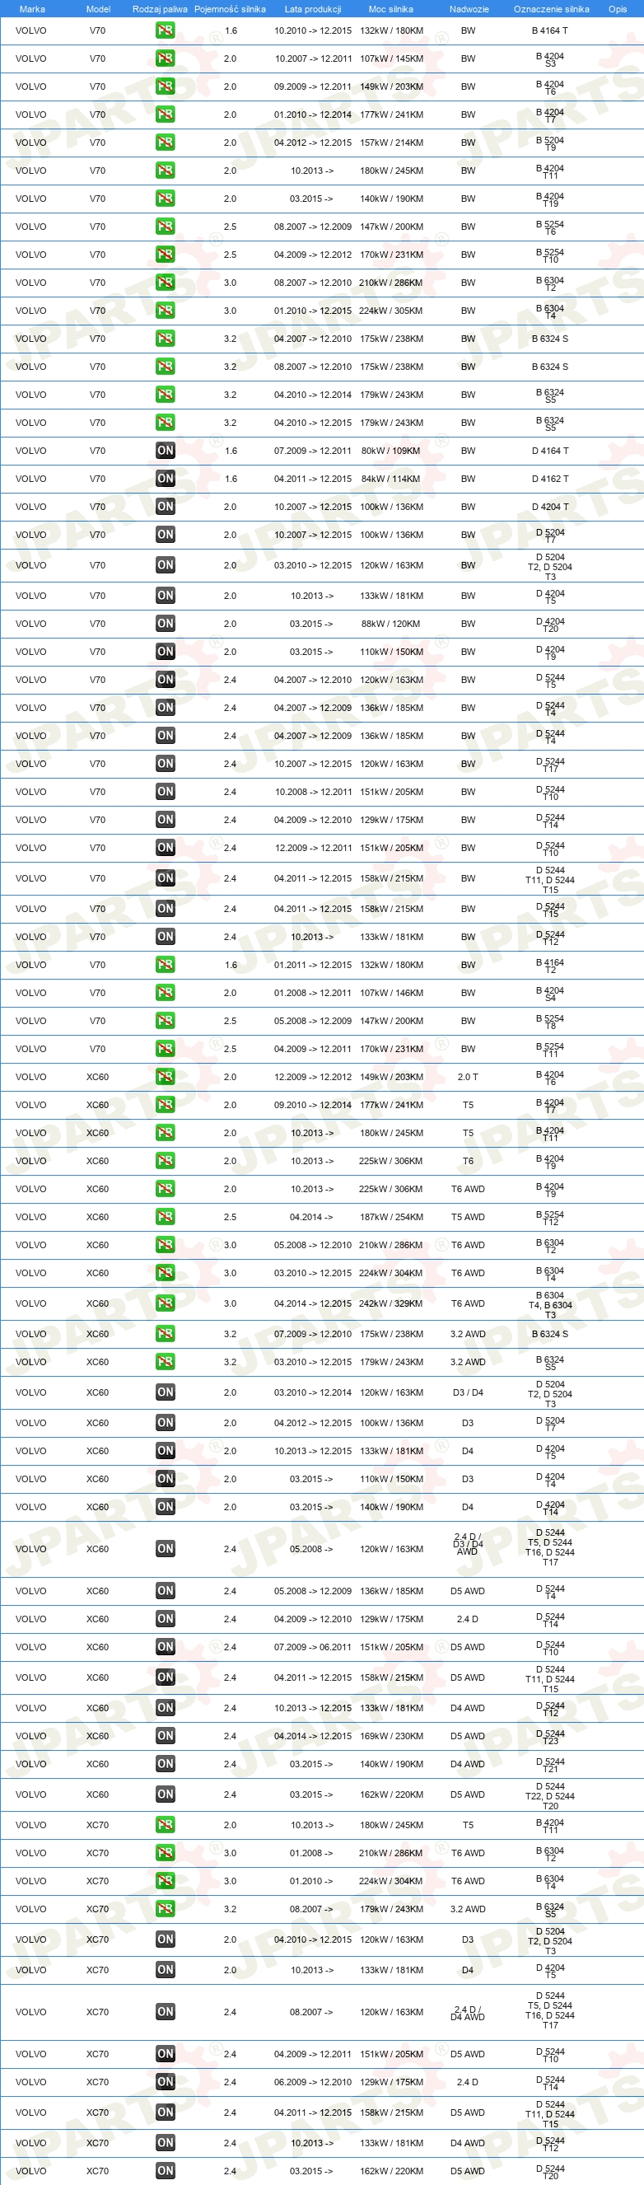Click PB icon in XC70 01.2010 -> row
This screenshot has height=2185, width=644.
coord(166,1880)
